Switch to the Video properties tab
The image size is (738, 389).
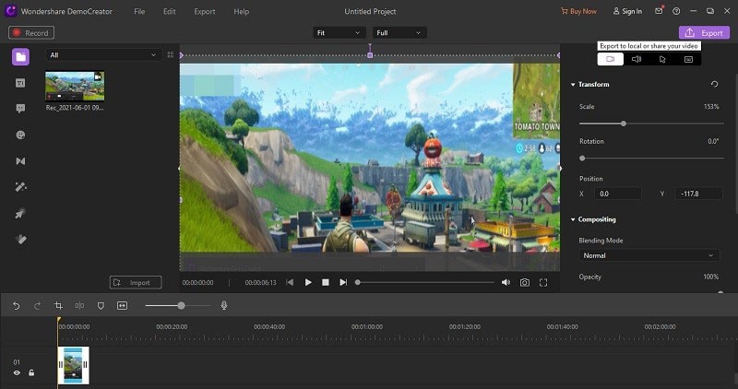(x=611, y=59)
